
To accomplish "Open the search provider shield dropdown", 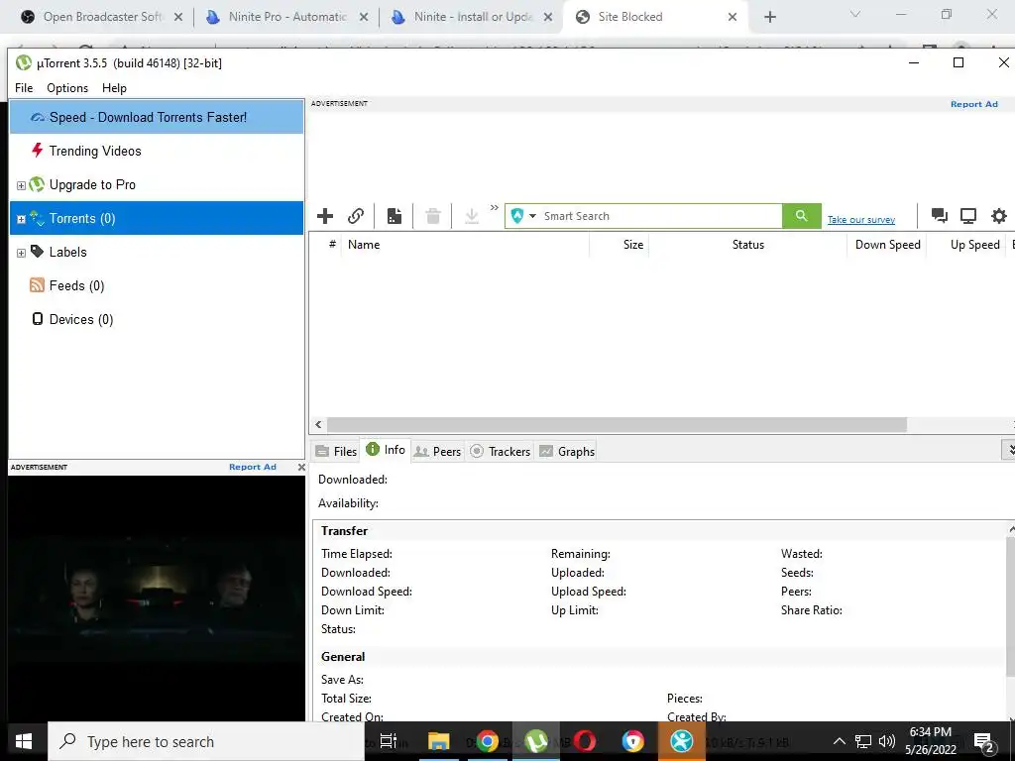I will point(523,216).
